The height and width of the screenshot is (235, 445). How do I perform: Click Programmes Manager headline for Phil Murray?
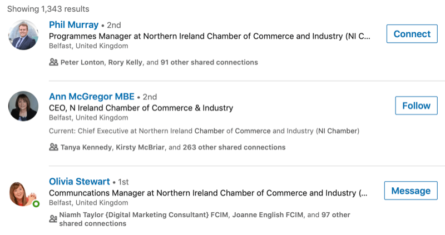coord(210,36)
